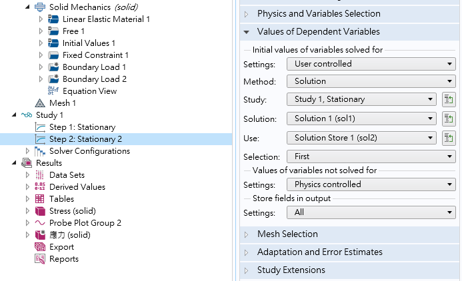
Task: Click the Probe Plot Group 2 icon
Action: click(x=39, y=223)
